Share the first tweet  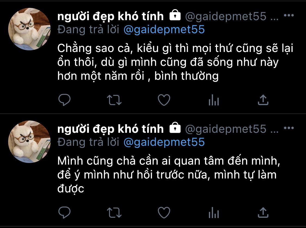[263, 100]
